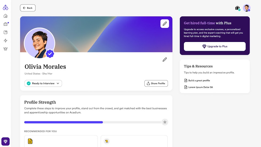
Task: Click Upgrade to Plus button
Action: (215, 46)
